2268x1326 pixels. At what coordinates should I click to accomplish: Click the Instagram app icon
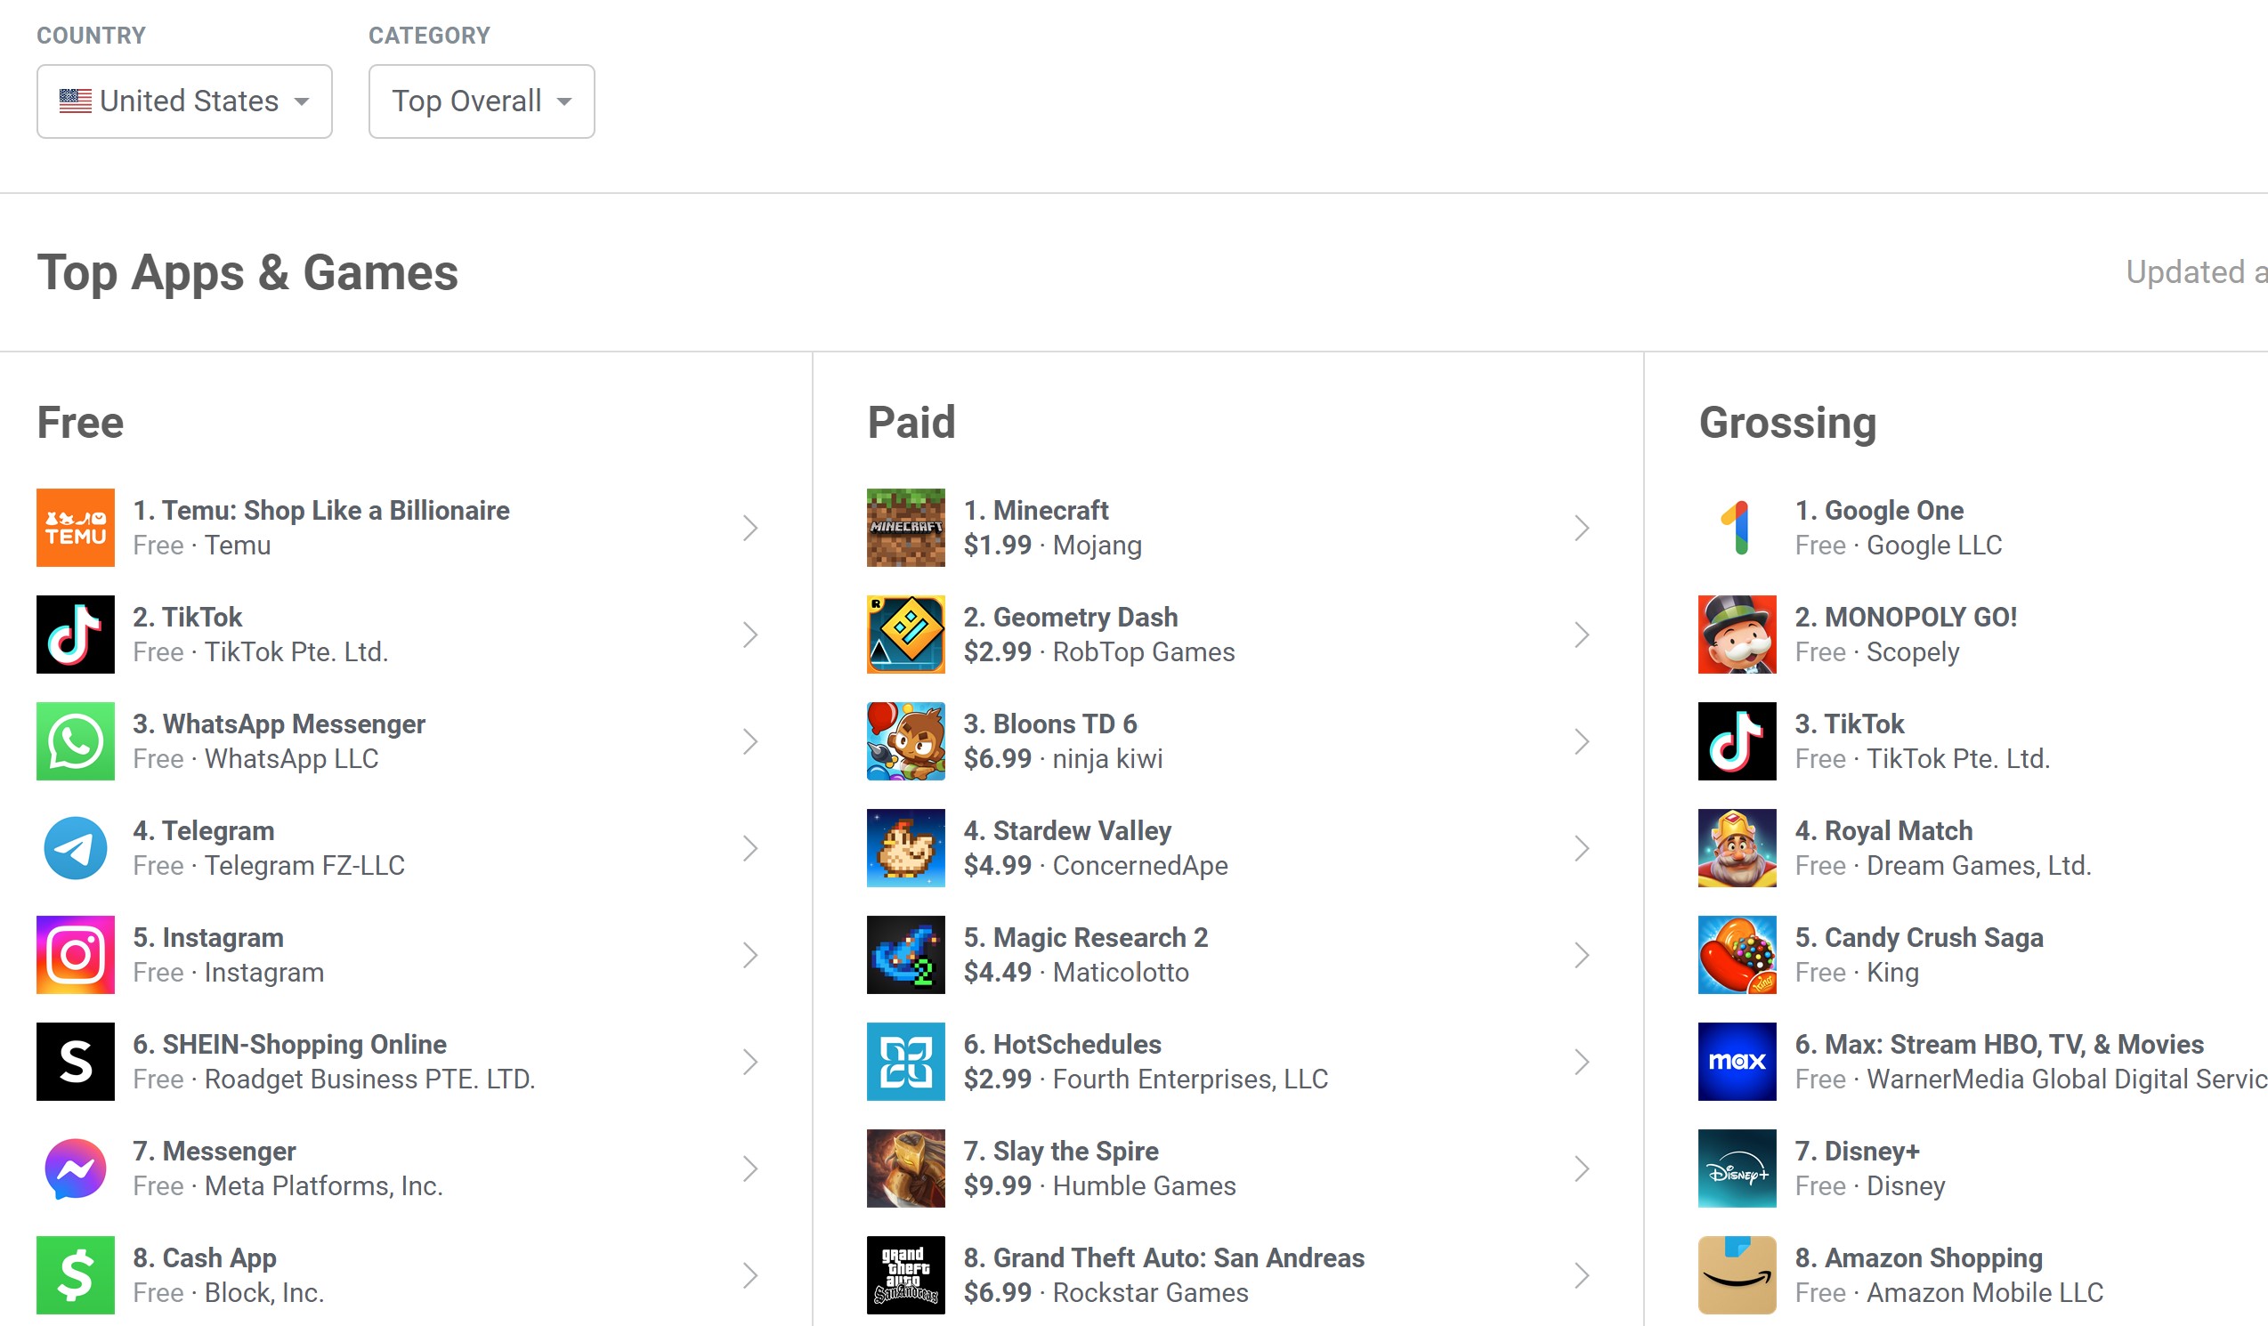click(76, 955)
